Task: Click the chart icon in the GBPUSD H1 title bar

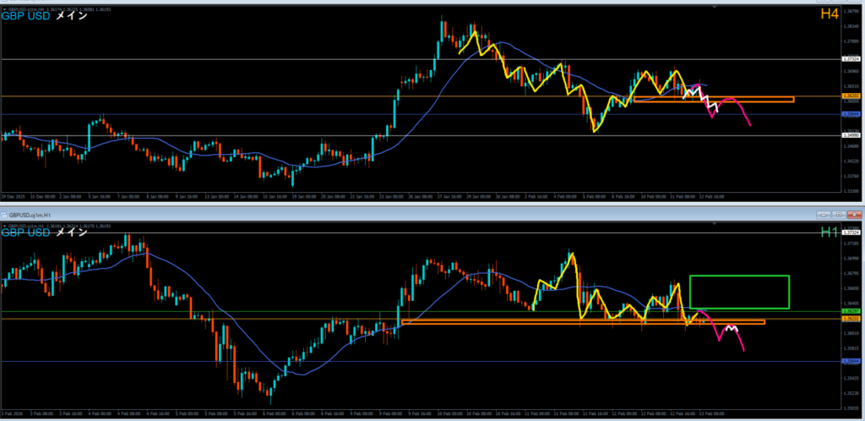Action: [4, 214]
